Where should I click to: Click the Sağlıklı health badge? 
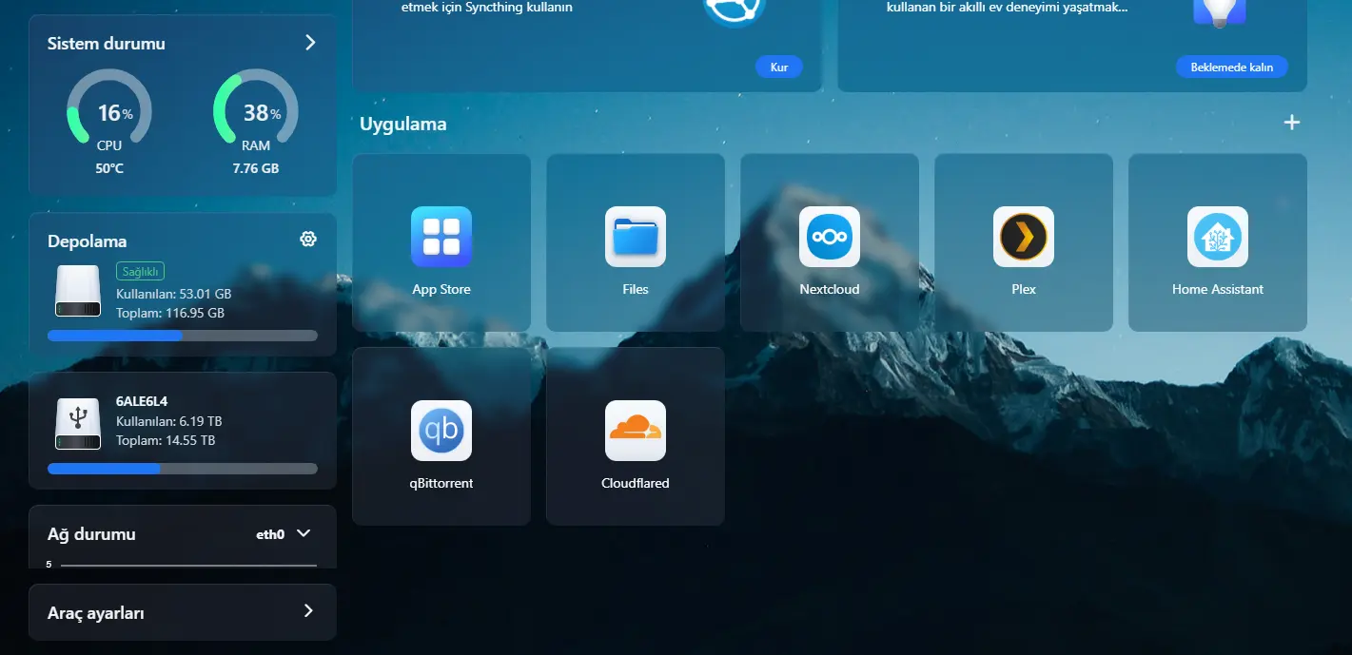[141, 272]
